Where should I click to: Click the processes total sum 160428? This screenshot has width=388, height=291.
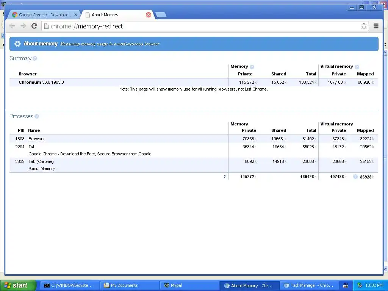(x=307, y=177)
